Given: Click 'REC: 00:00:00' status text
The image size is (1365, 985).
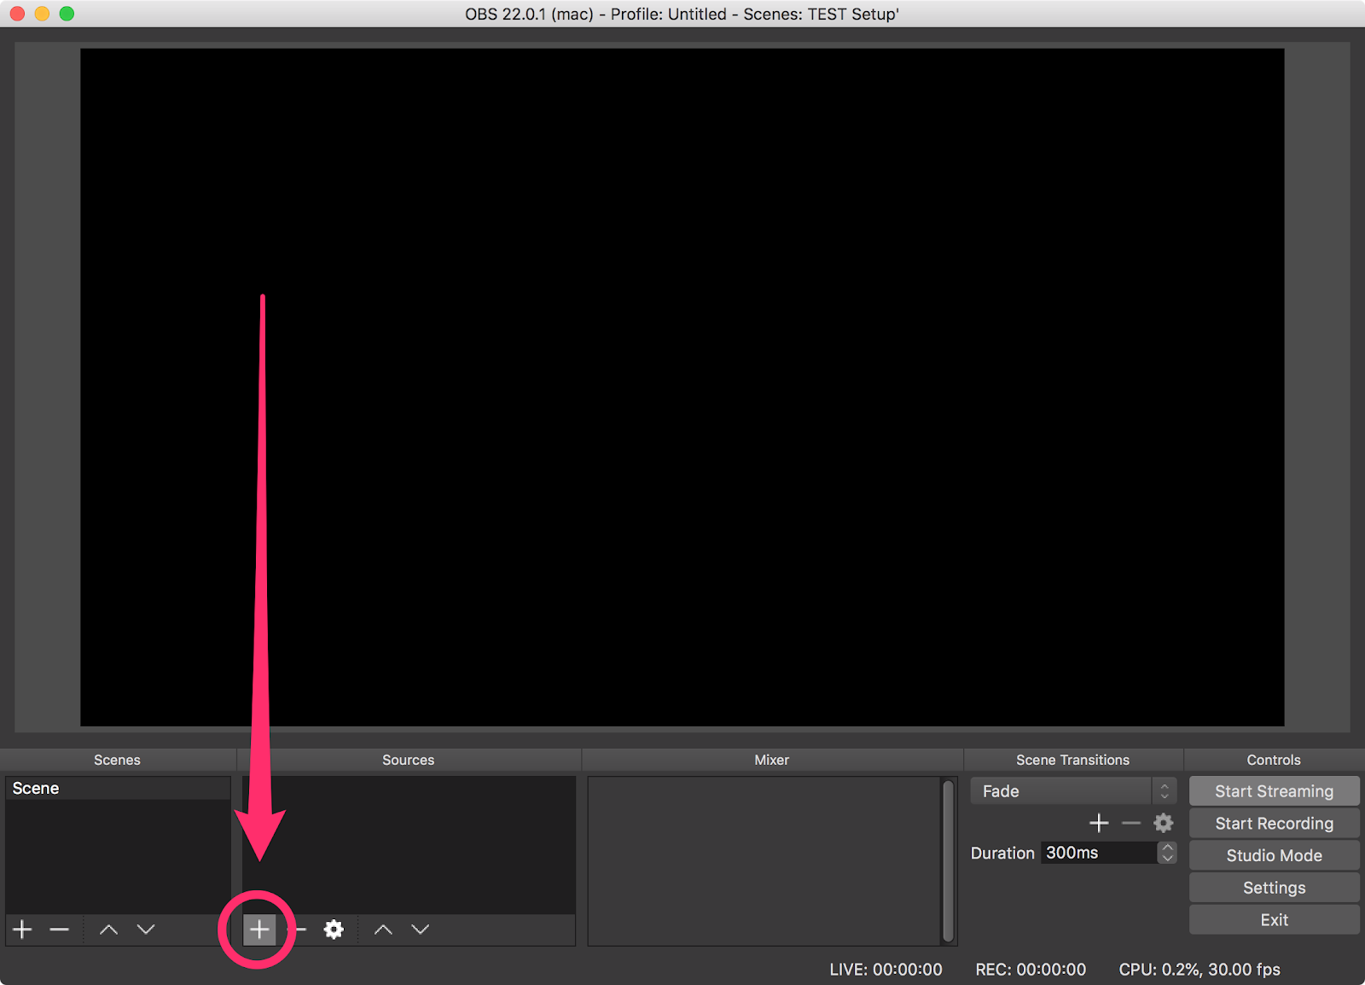Looking at the screenshot, I should pos(1031,970).
